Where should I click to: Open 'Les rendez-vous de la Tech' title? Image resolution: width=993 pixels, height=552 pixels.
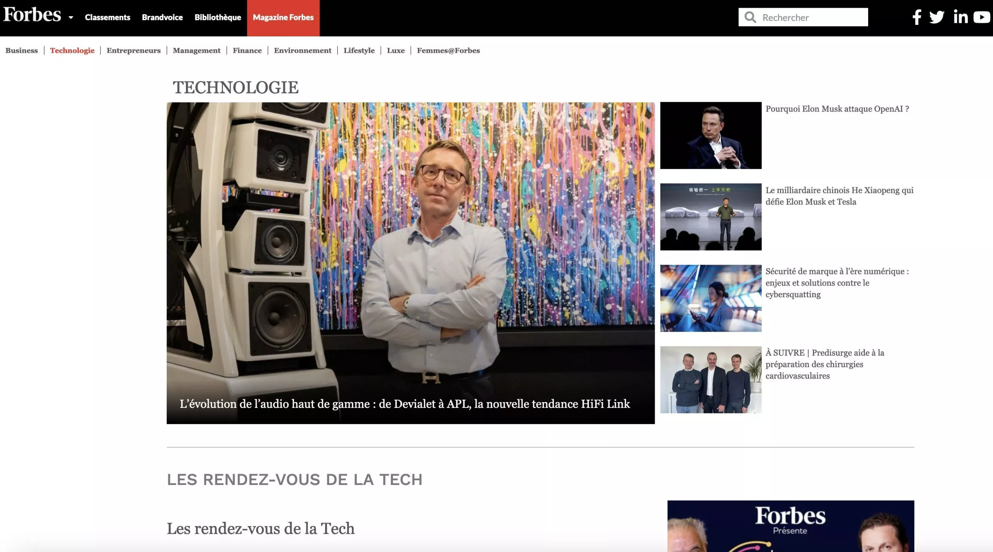coord(261,528)
